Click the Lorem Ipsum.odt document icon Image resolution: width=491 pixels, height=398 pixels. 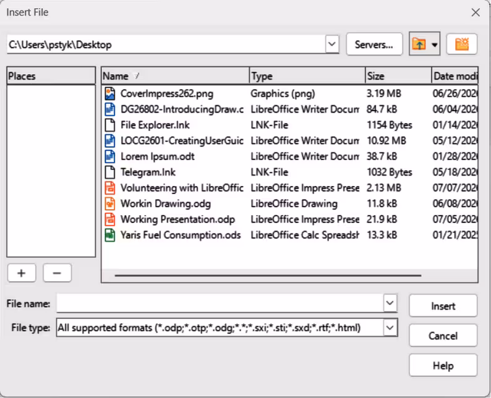coord(110,156)
